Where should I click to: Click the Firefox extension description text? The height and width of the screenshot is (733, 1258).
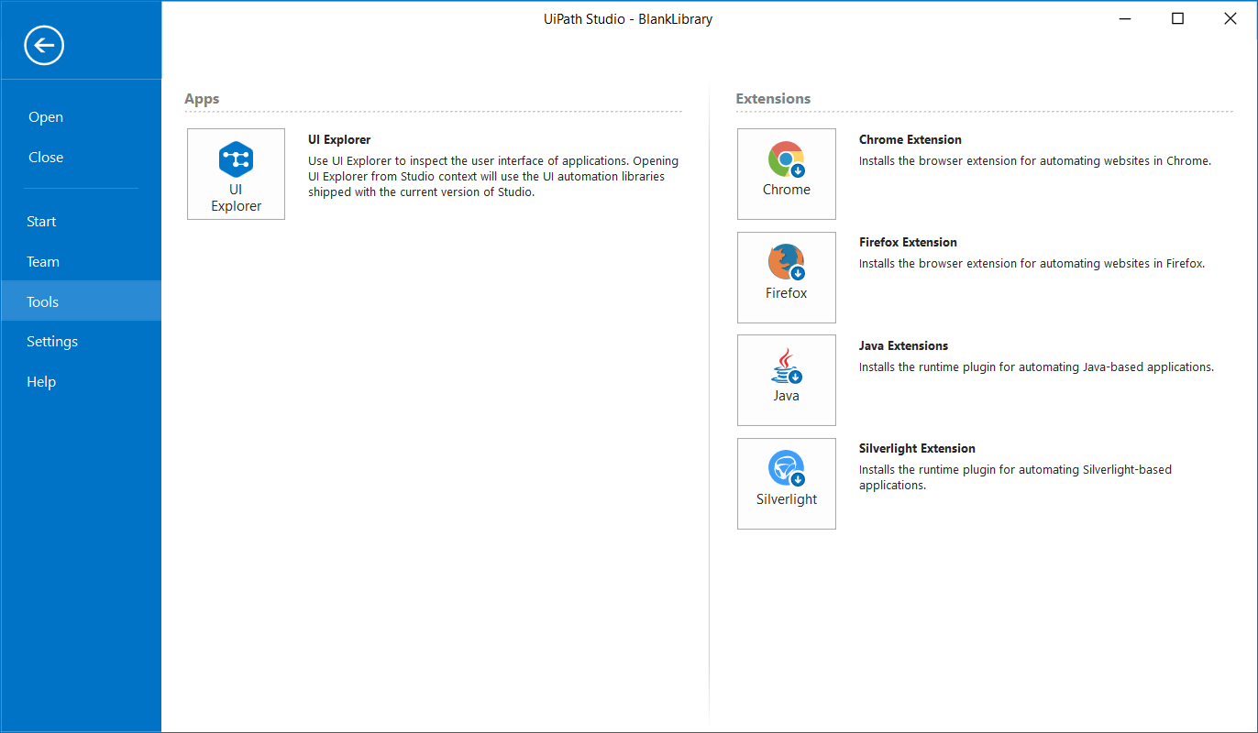coord(1032,264)
